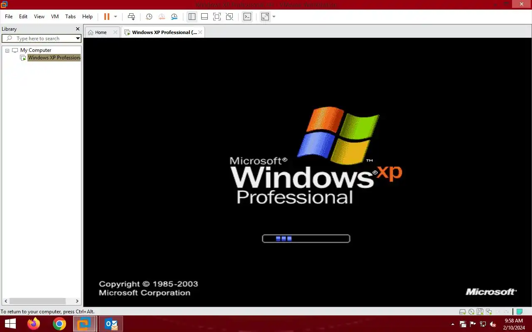This screenshot has width=532, height=332.
Task: Close the Home tab
Action: pyautogui.click(x=116, y=32)
